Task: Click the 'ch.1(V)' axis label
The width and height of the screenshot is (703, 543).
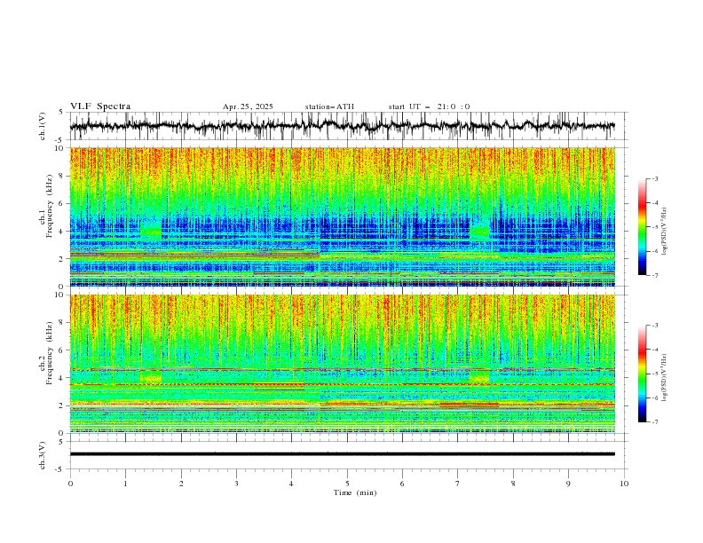Action: pyautogui.click(x=43, y=126)
